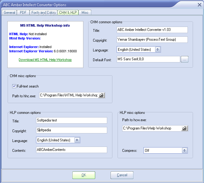Image resolution: width=204 pixels, height=183 pixels.
Task: Click 'HTML Help:' status label
Action: click(x=19, y=34)
